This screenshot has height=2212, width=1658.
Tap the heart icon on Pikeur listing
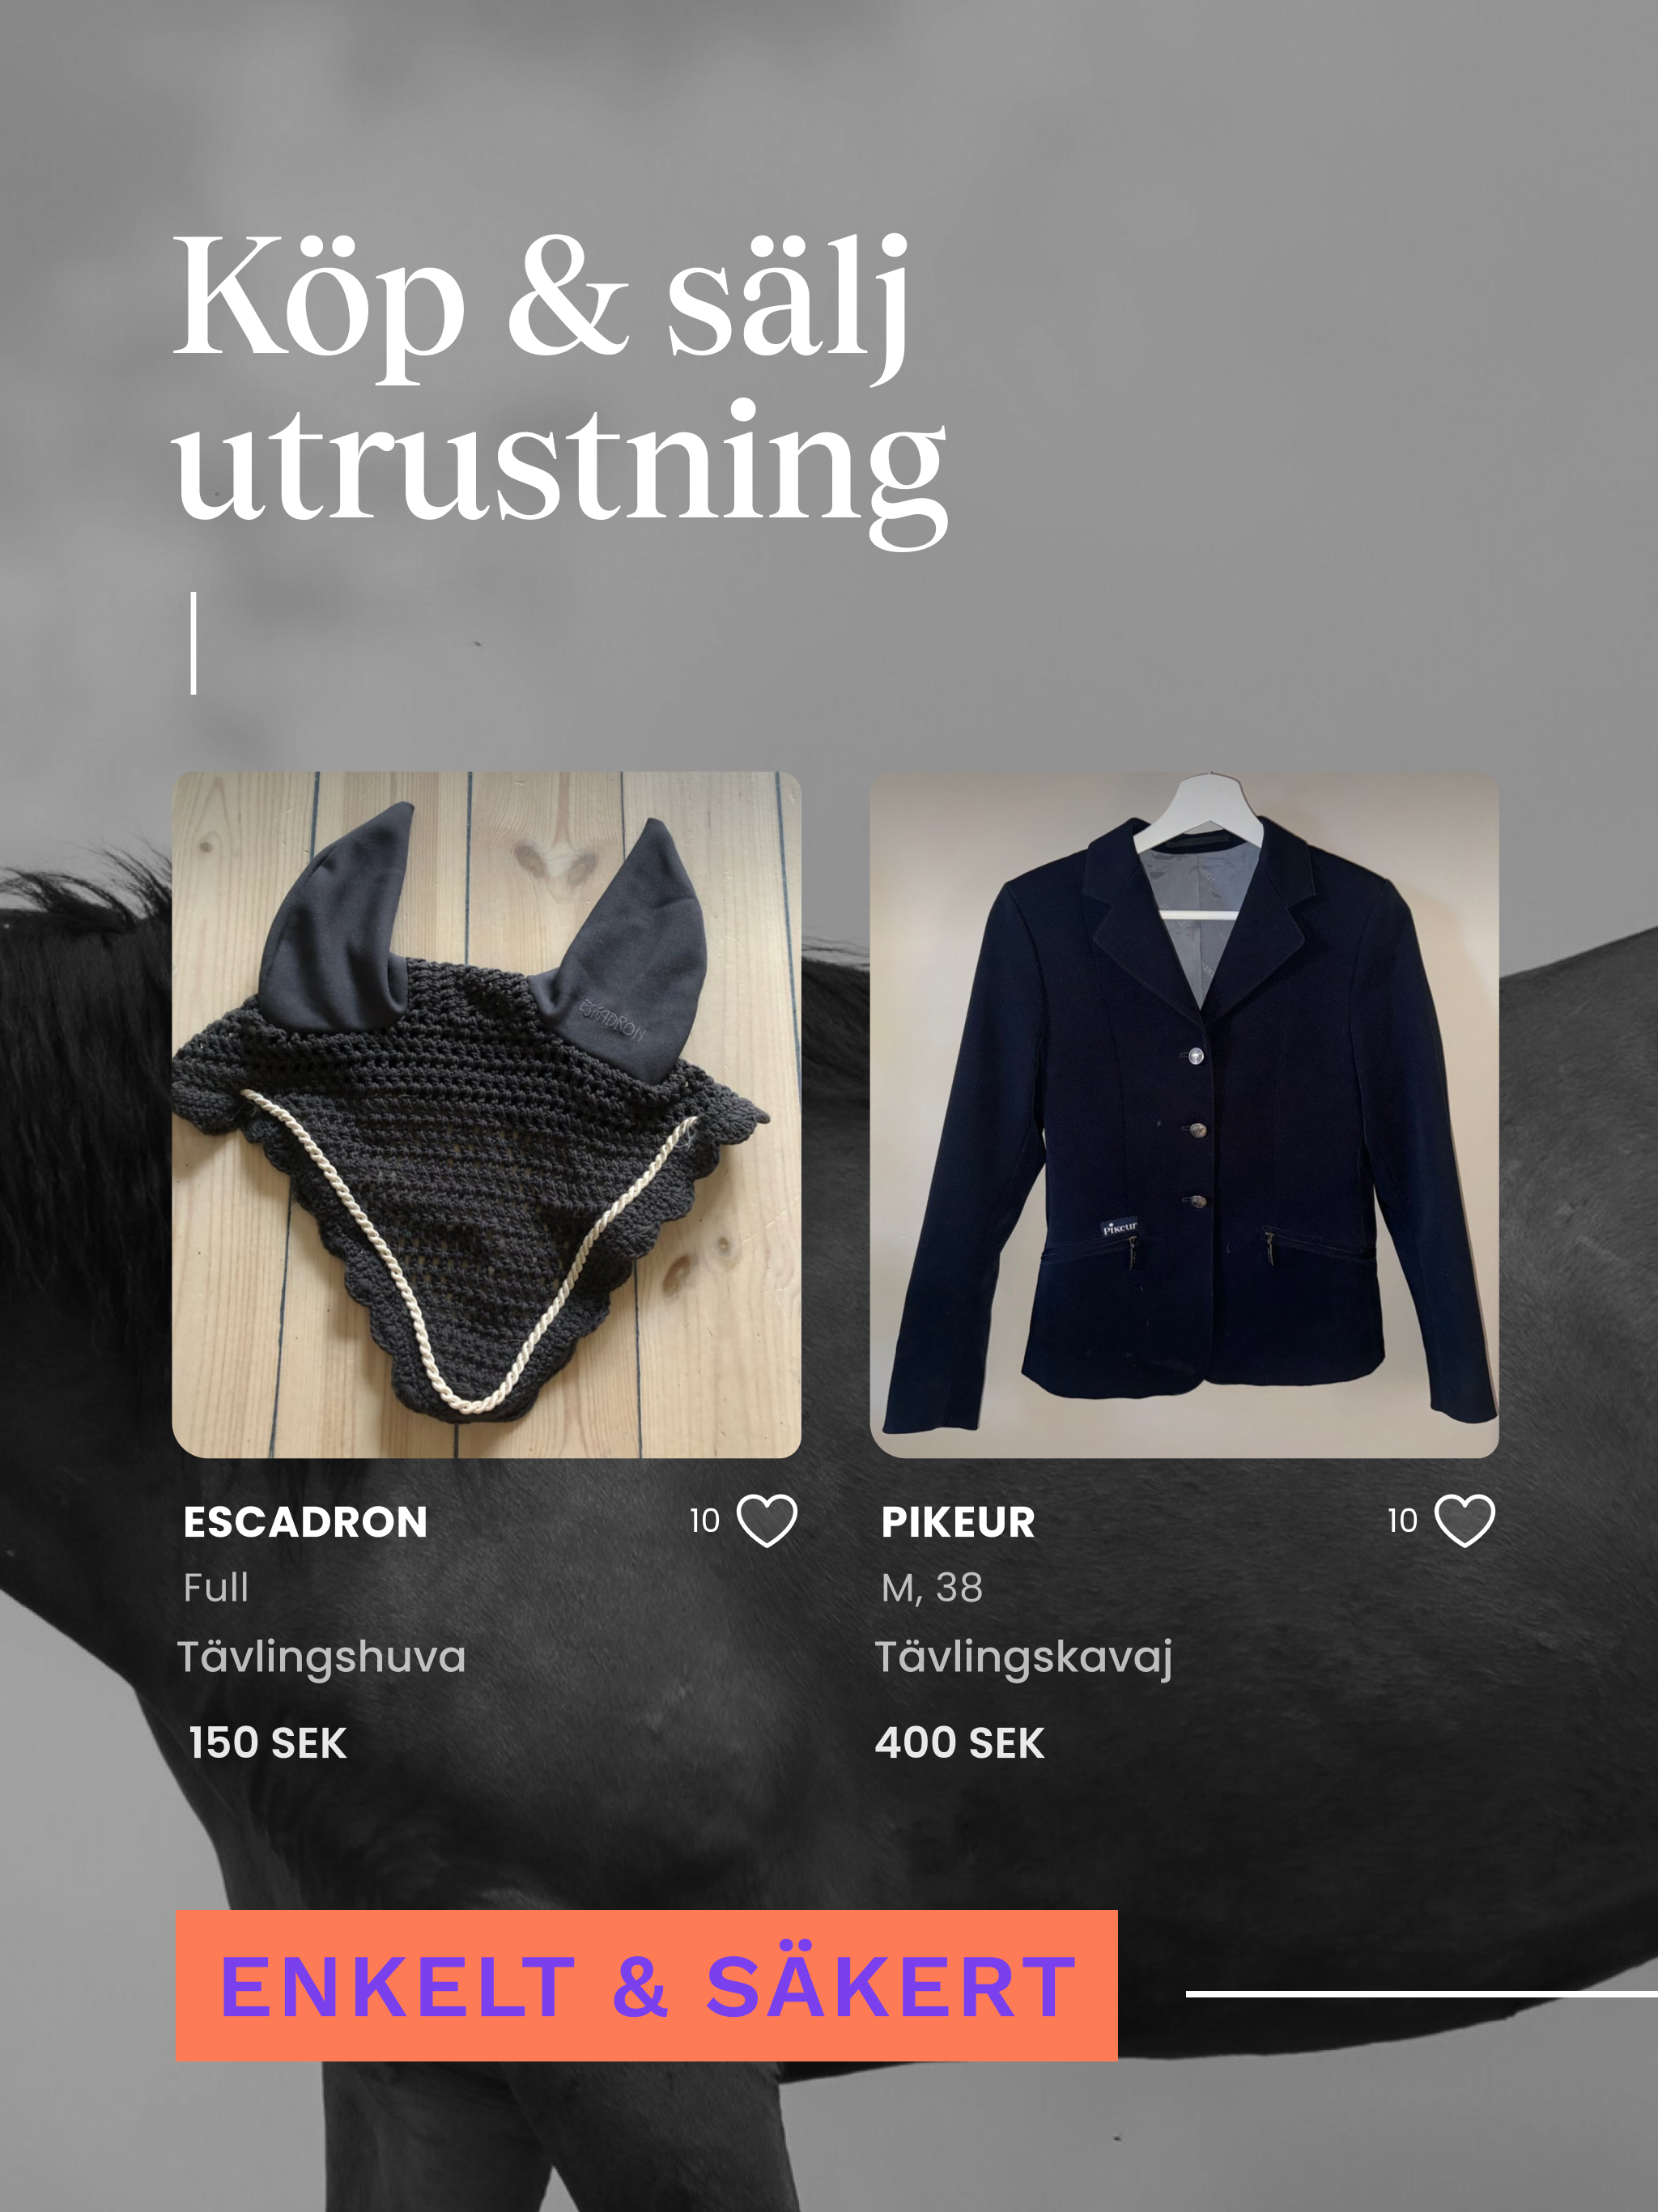coord(1465,1521)
